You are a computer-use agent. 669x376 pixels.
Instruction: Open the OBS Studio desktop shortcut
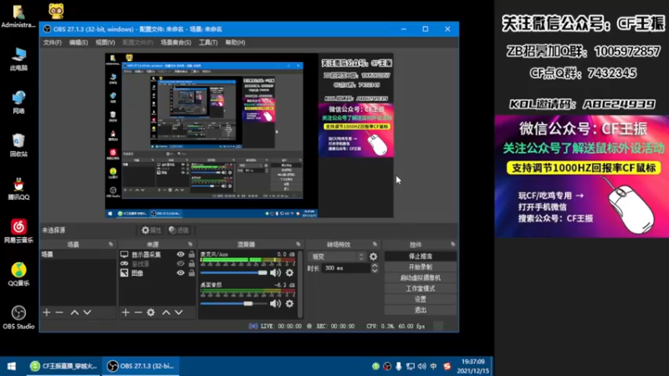tap(18, 318)
